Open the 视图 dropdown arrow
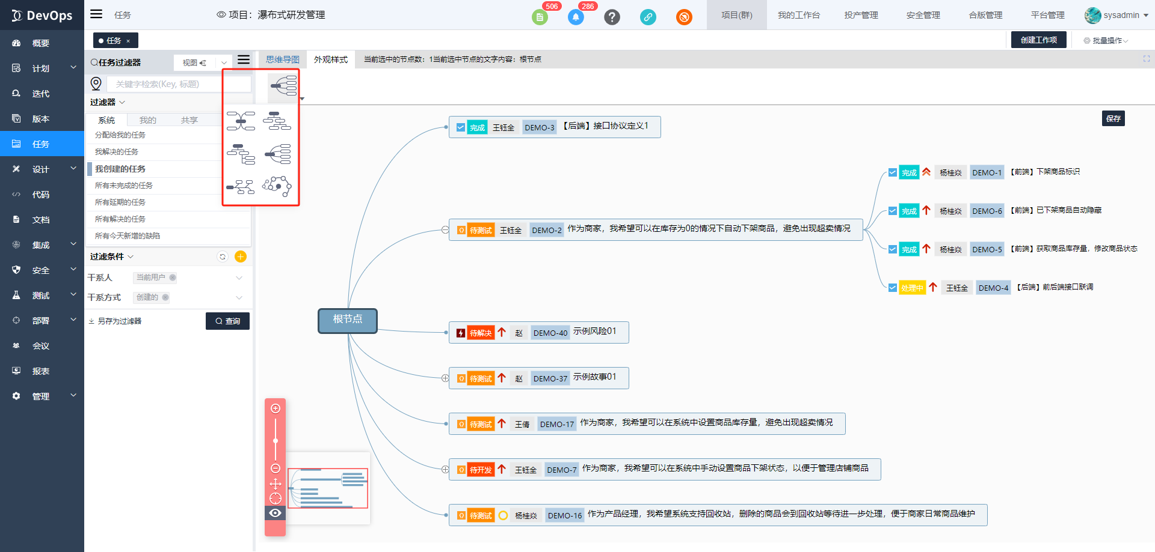Screen dimensions: 1155x552 [x=224, y=62]
